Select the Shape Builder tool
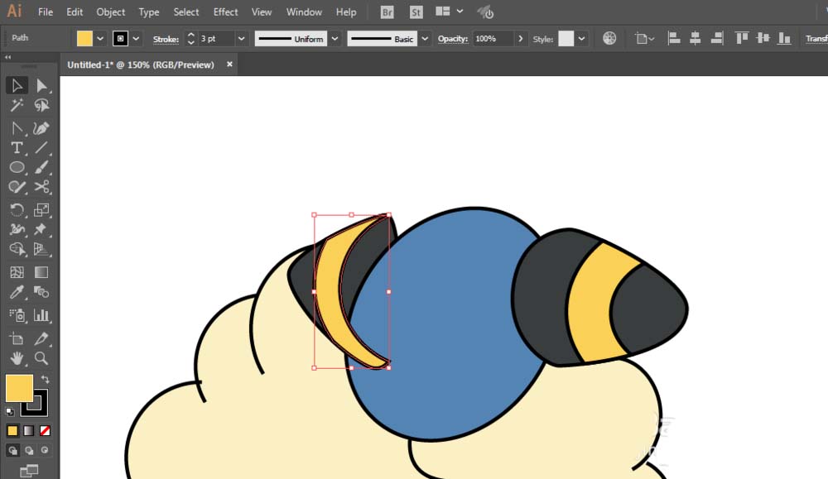 click(17, 249)
